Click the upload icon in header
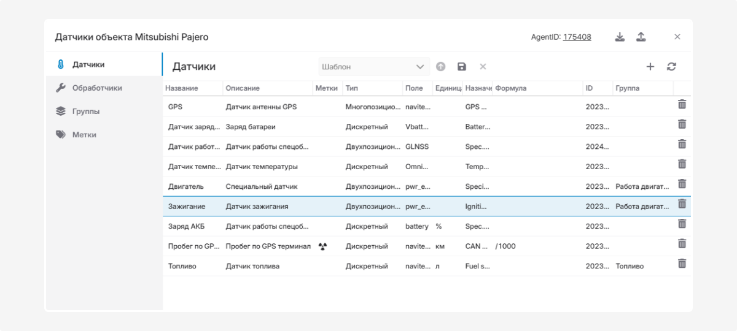The image size is (737, 331). tap(641, 37)
